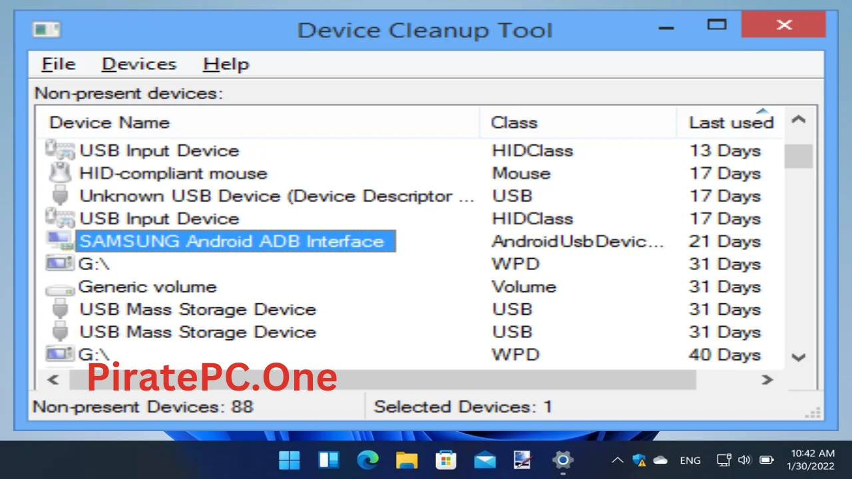Sort list by Last used column header
The width and height of the screenshot is (852, 479).
point(730,122)
